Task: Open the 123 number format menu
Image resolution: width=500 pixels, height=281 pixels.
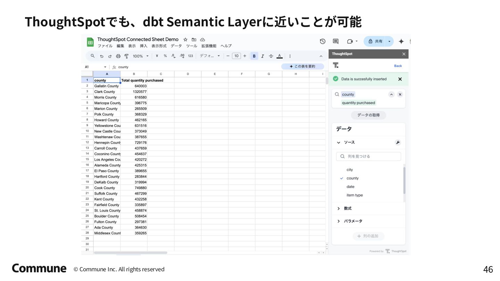Action: pyautogui.click(x=190, y=56)
